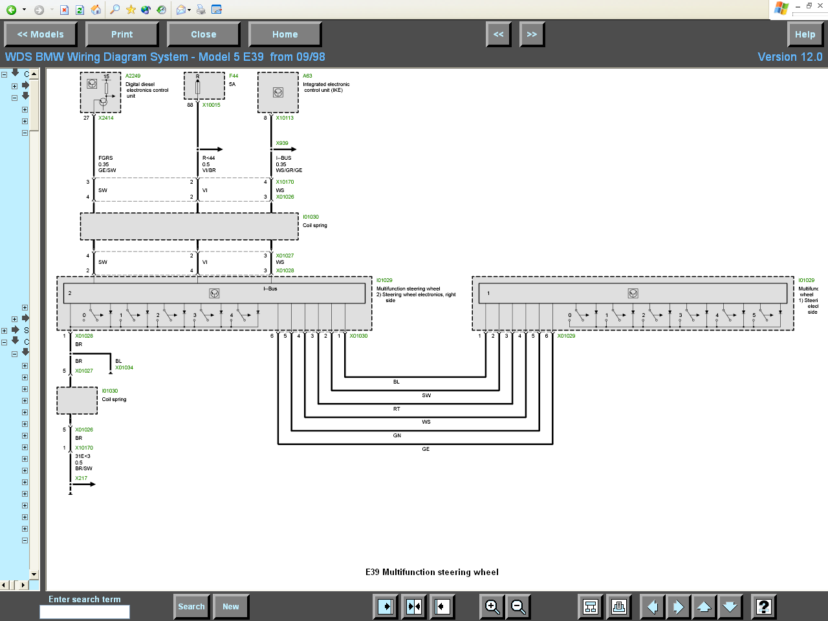Viewport: 828px width, 621px height.
Task: Click the tree horizontal scroll right arrow
Action: 24,585
